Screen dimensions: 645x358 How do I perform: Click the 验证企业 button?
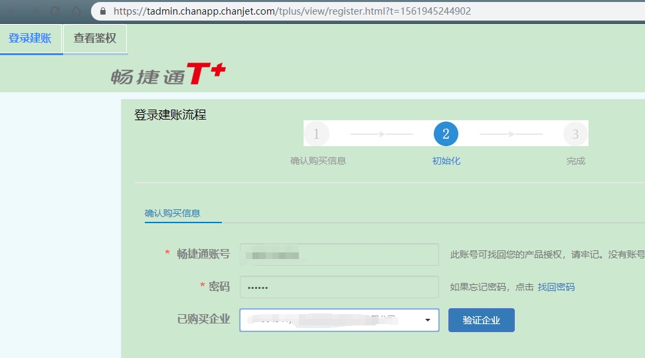(482, 320)
